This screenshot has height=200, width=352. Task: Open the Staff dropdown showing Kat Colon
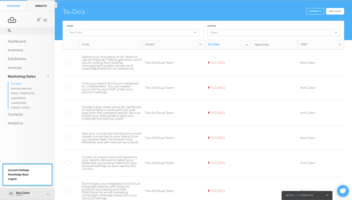coord(133,33)
